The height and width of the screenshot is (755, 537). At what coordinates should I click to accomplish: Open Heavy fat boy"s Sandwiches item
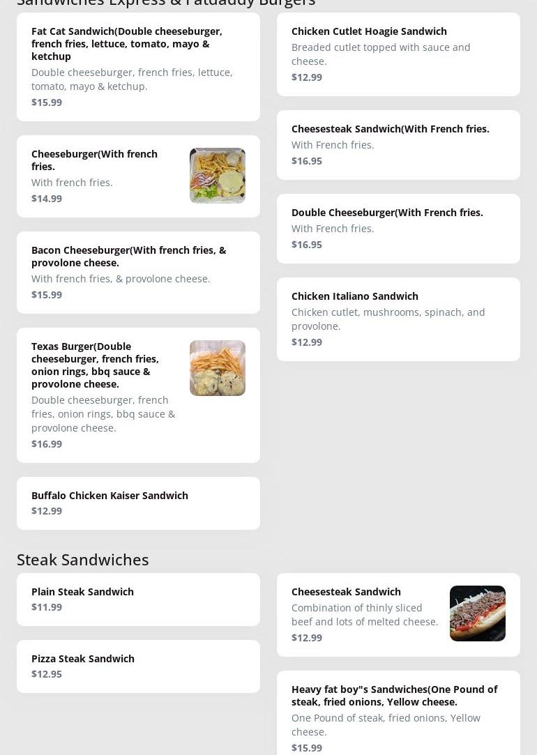398,713
